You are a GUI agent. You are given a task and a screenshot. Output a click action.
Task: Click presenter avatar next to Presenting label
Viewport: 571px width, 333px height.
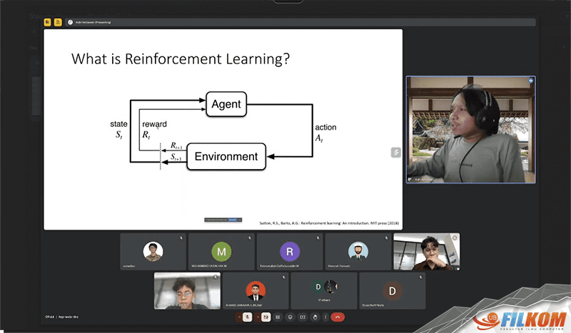coord(70,22)
